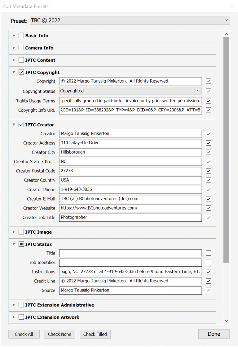This screenshot has width=238, height=347.
Task: Check the IPTC Image section checkbox
Action: coord(21,232)
